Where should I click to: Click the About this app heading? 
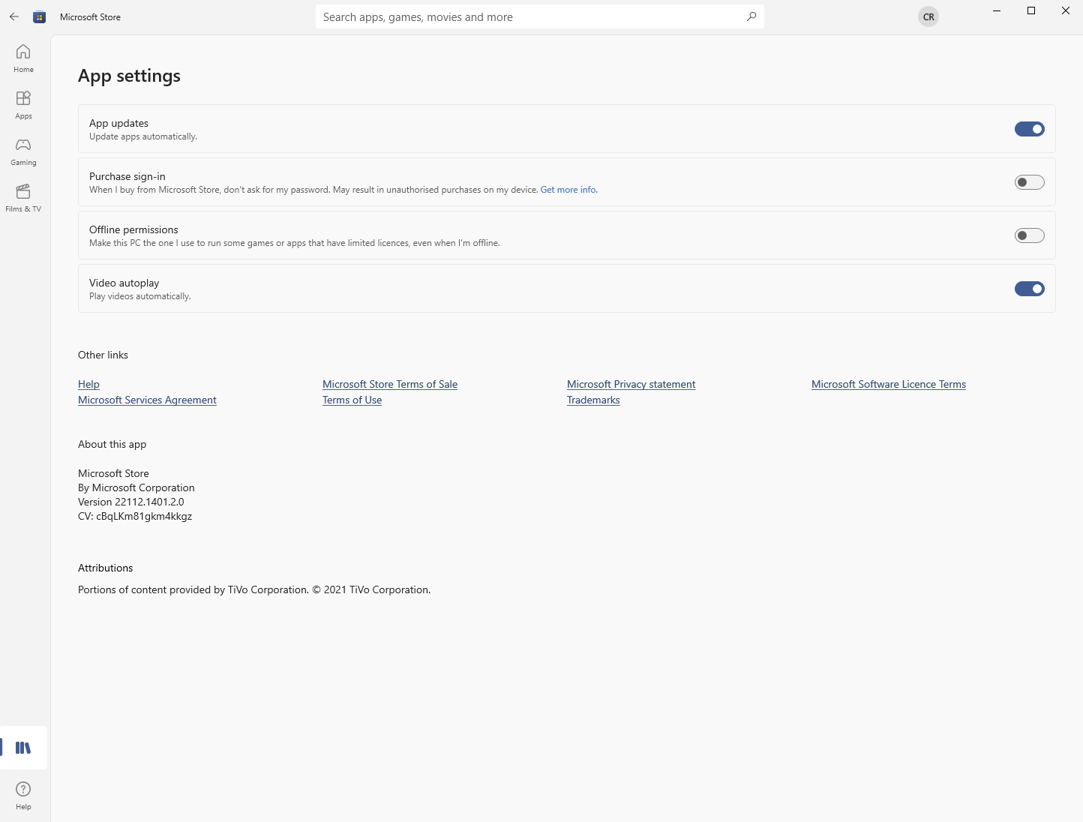(112, 444)
